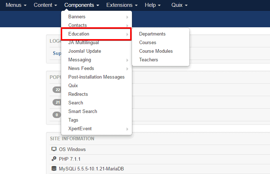The image size is (270, 174).
Task: Click the PHP version gears icon
Action: pyautogui.click(x=54, y=159)
